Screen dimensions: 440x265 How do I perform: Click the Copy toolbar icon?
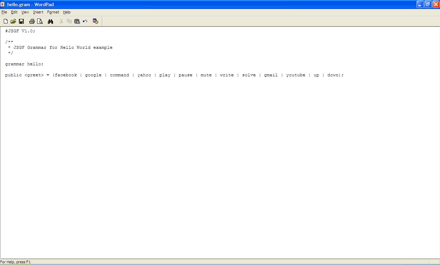(x=69, y=21)
